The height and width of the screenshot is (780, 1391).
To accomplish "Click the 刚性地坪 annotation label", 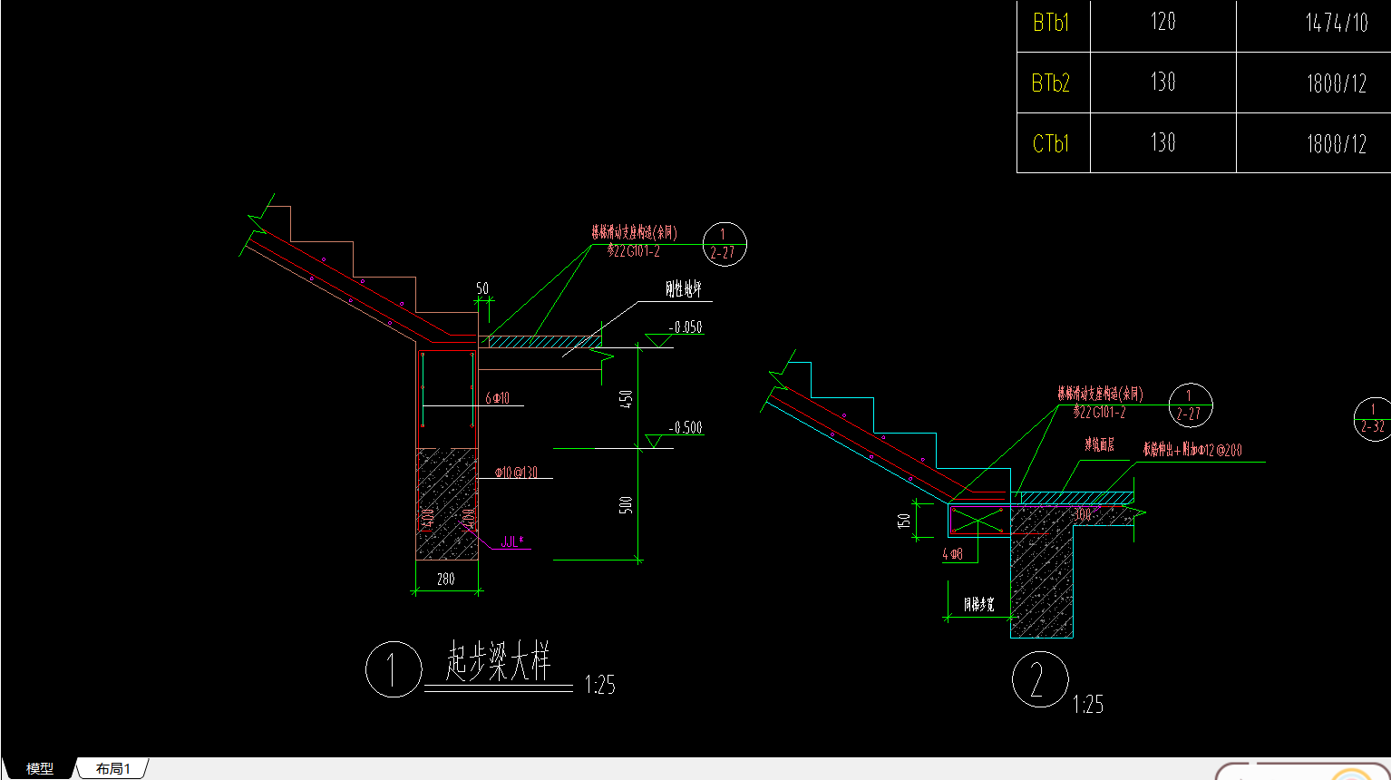I will [x=683, y=289].
